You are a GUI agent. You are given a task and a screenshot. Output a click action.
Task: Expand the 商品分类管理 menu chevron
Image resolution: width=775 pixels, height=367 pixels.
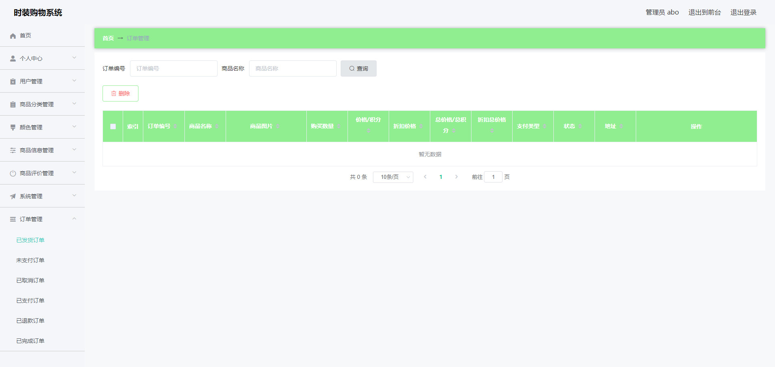pyautogui.click(x=74, y=104)
